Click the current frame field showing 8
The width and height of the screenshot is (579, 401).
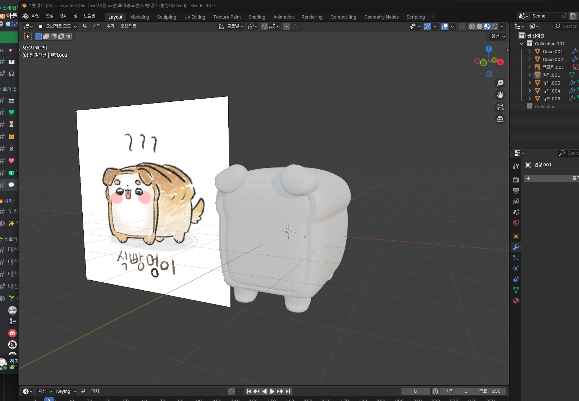(x=415, y=391)
